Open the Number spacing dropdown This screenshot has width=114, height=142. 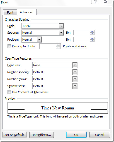pyautogui.click(x=75, y=72)
